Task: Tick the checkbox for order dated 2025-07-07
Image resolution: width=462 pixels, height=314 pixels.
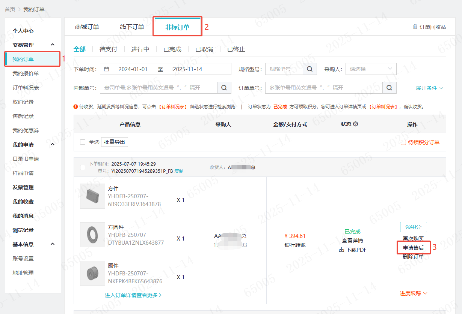Action: coord(83,167)
